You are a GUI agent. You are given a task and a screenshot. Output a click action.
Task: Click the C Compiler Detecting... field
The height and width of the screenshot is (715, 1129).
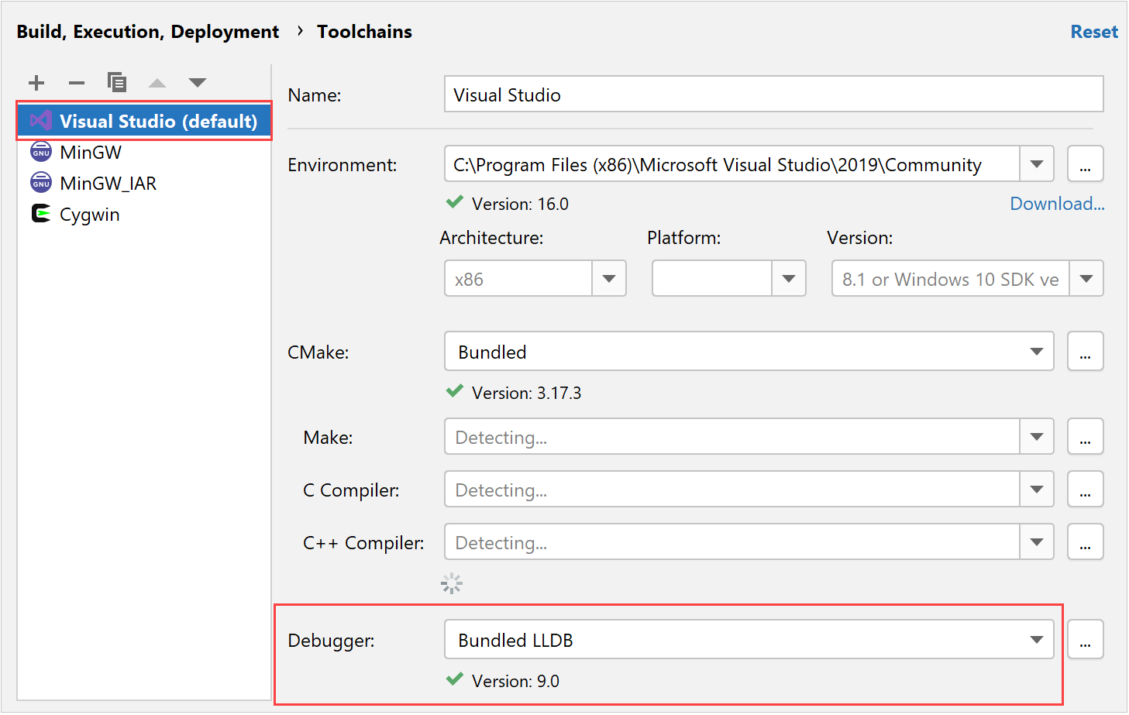point(731,490)
